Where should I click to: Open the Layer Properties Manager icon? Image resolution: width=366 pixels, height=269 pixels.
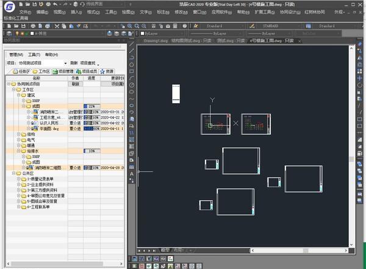pyautogui.click(x=9, y=34)
